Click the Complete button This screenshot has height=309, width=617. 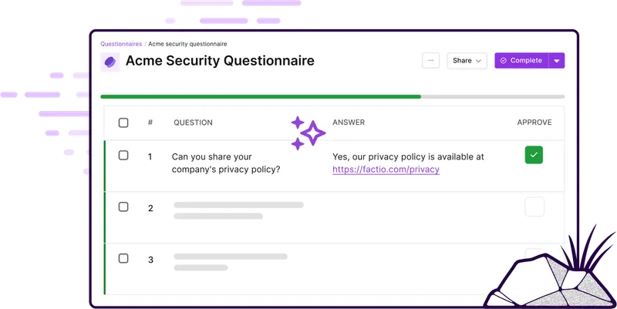[521, 61]
